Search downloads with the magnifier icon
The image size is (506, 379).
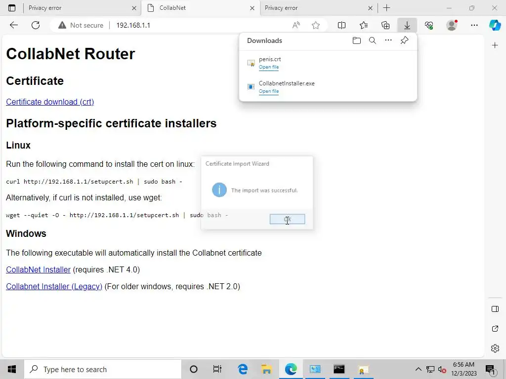click(x=373, y=40)
